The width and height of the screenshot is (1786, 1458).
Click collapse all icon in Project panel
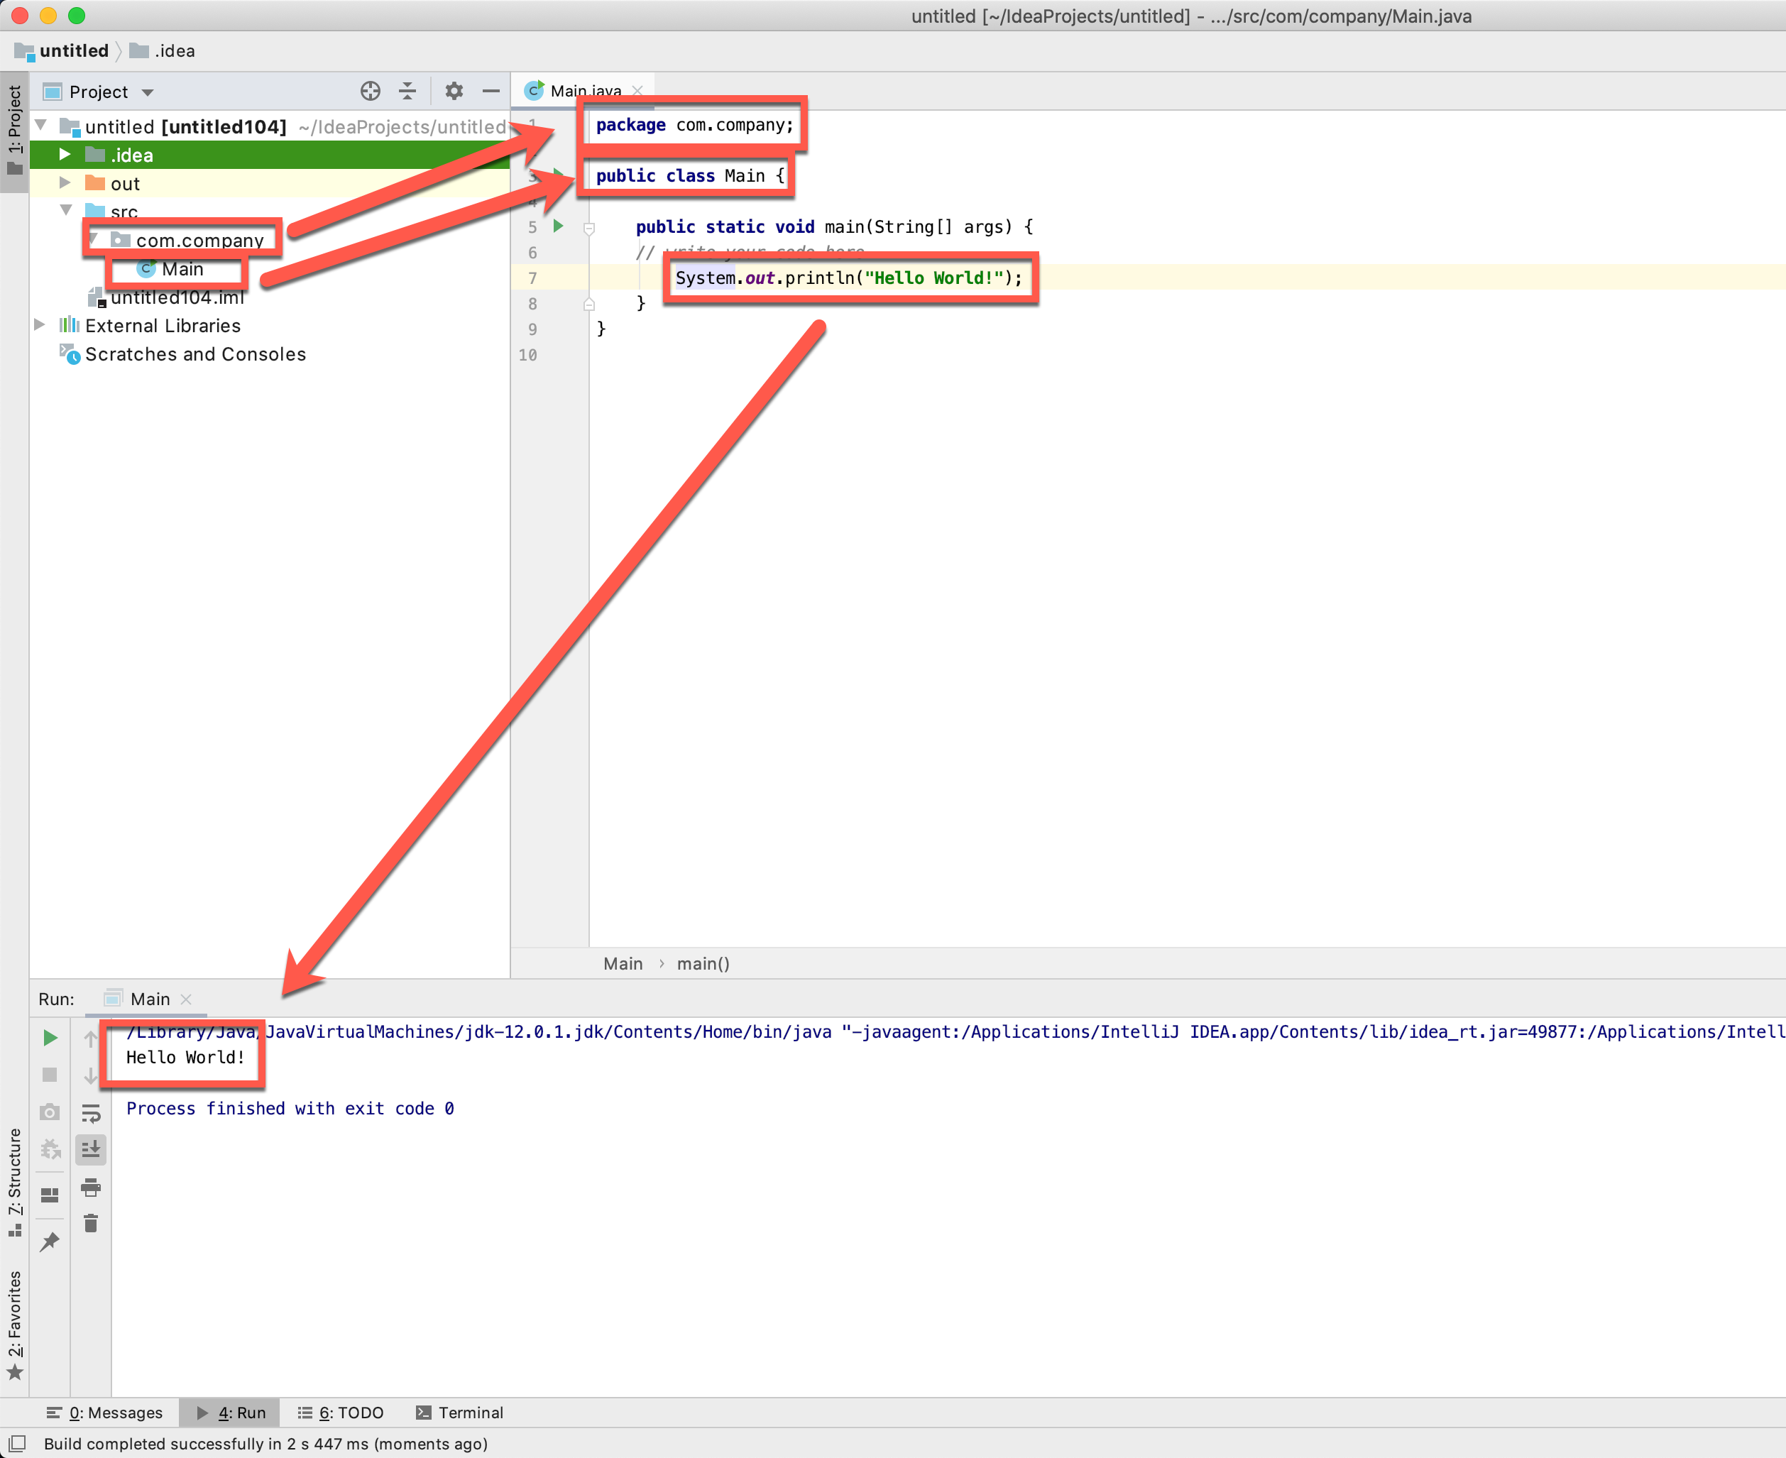pyautogui.click(x=407, y=92)
